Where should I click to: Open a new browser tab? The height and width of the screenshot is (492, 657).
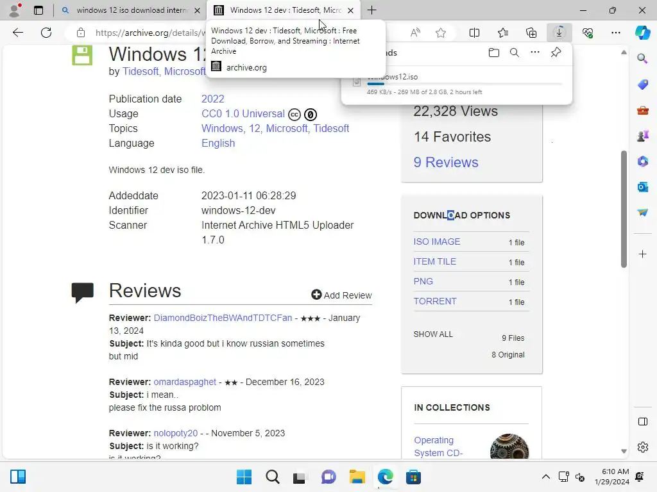(371, 10)
